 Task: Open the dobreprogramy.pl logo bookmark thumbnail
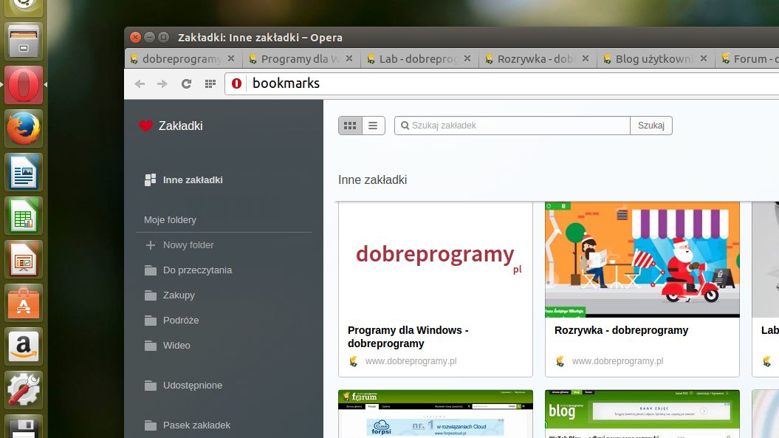click(x=436, y=259)
